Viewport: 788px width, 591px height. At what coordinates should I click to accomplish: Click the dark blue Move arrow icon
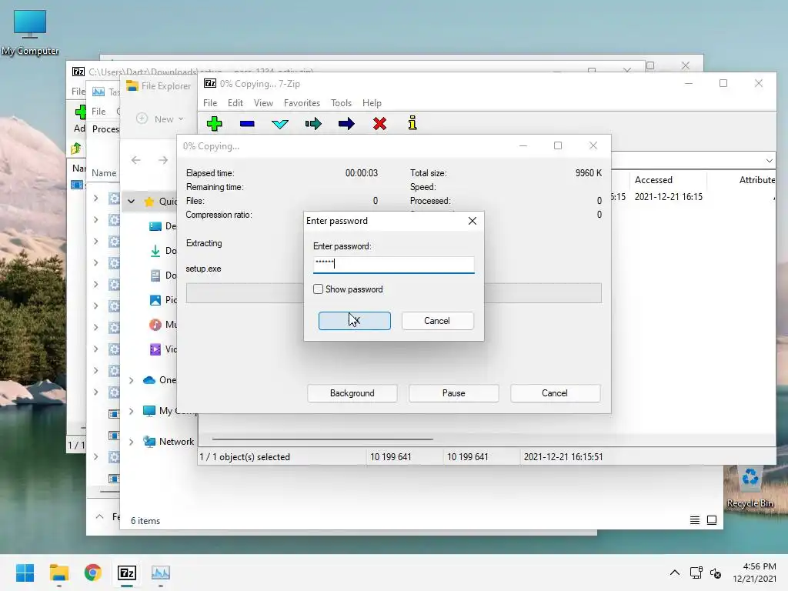[346, 124]
